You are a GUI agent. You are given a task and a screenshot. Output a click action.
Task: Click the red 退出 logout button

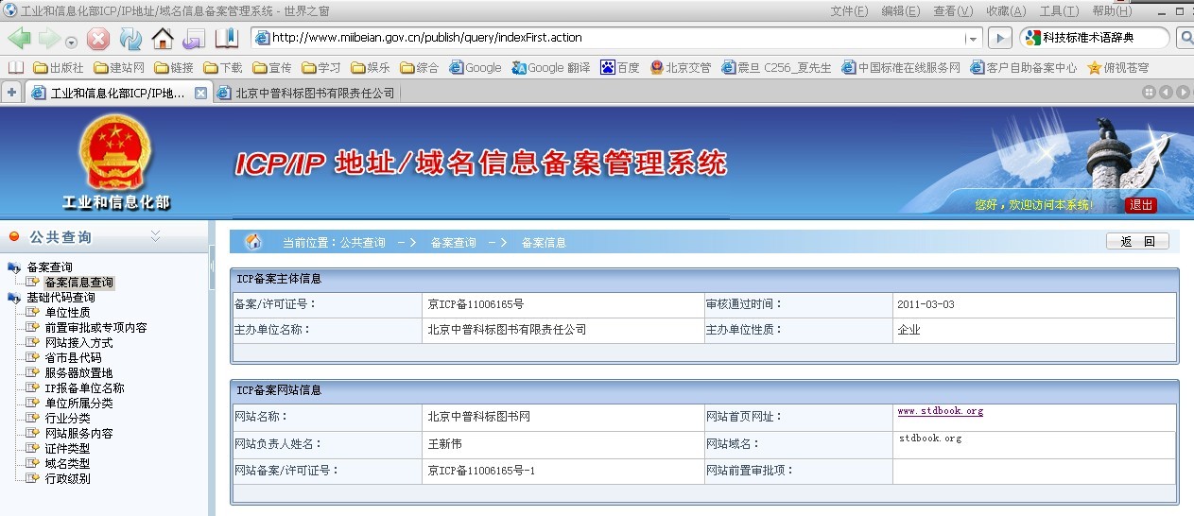pos(1141,205)
